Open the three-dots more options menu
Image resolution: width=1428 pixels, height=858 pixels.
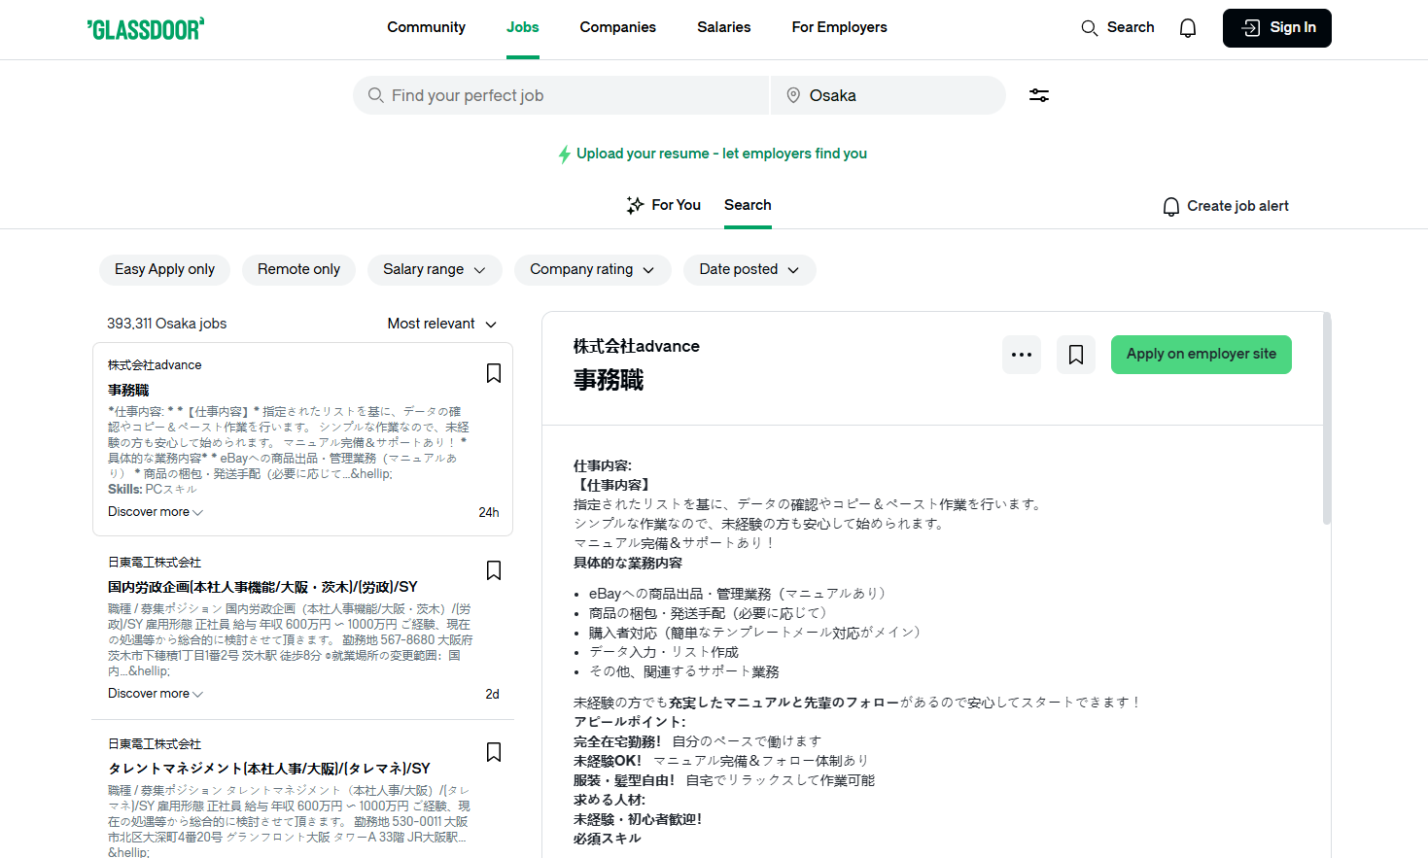click(1022, 355)
